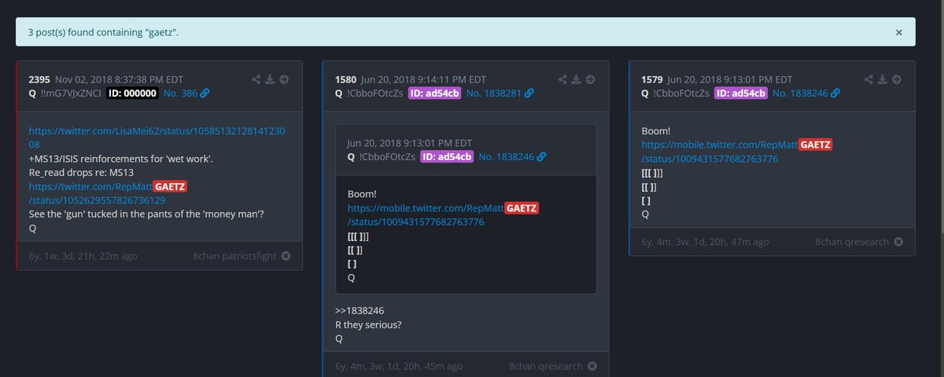
Task: Click post number 1579
Action: pos(652,79)
